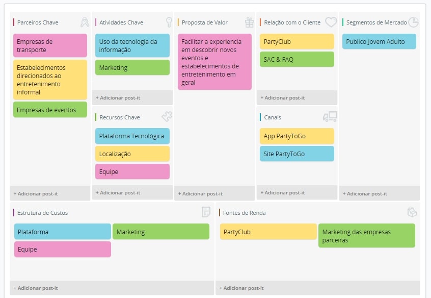Select the blue Público Jovem Adulto note
Image resolution: width=431 pixels, height=298 pixels.
379,41
